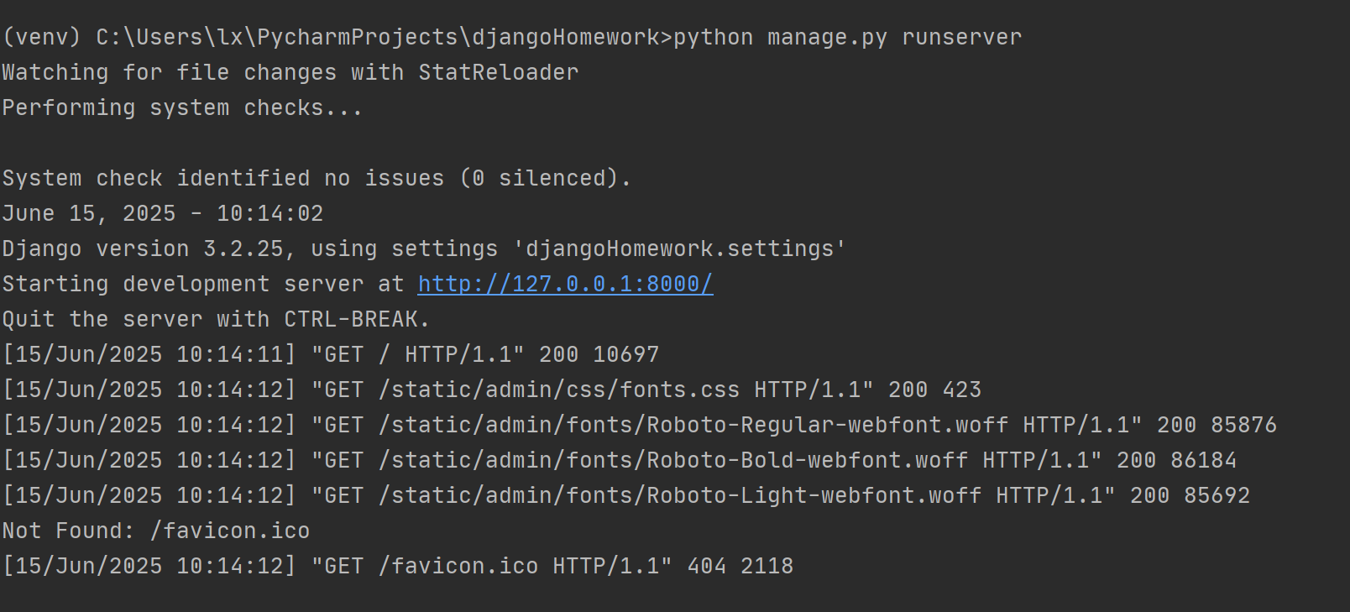
Task: Click the 'June 15, 2025 - 10:14:02' timestamp line
Action: click(163, 213)
